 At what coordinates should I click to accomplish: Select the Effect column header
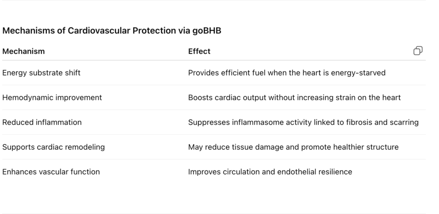tap(199, 51)
